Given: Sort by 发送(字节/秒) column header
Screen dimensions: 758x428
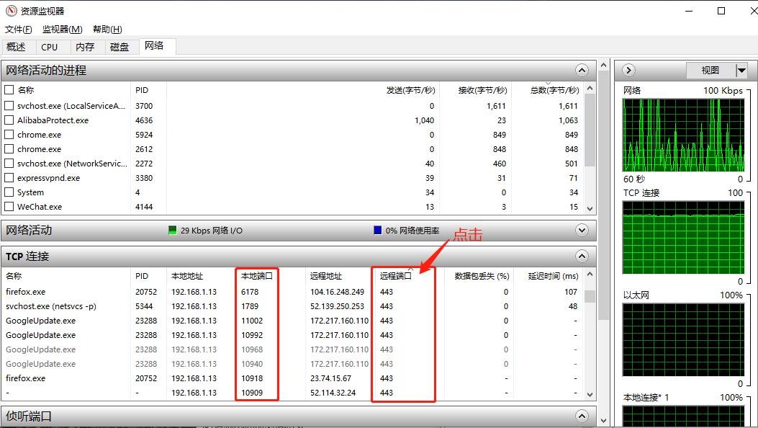Looking at the screenshot, I should pos(410,90).
